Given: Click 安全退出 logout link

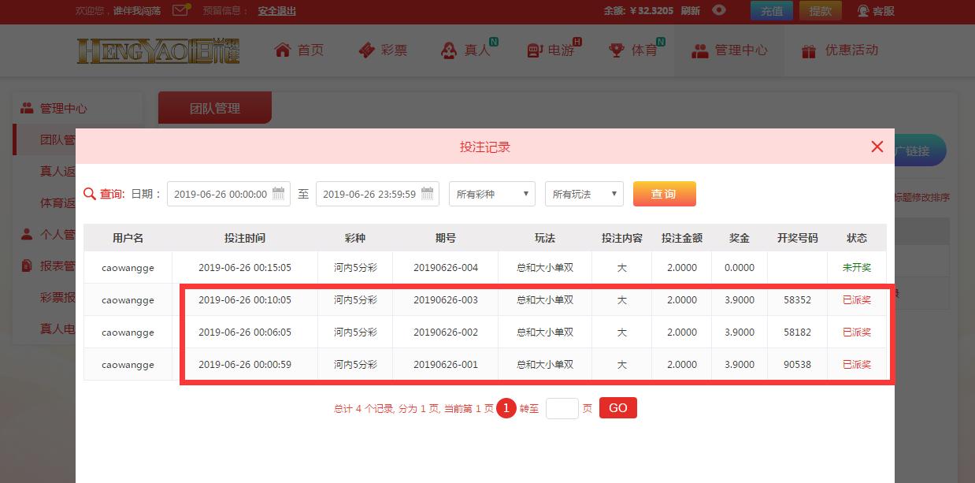Looking at the screenshot, I should tap(277, 11).
